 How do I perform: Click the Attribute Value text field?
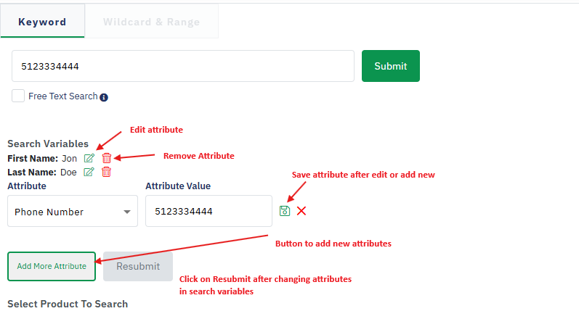point(208,212)
